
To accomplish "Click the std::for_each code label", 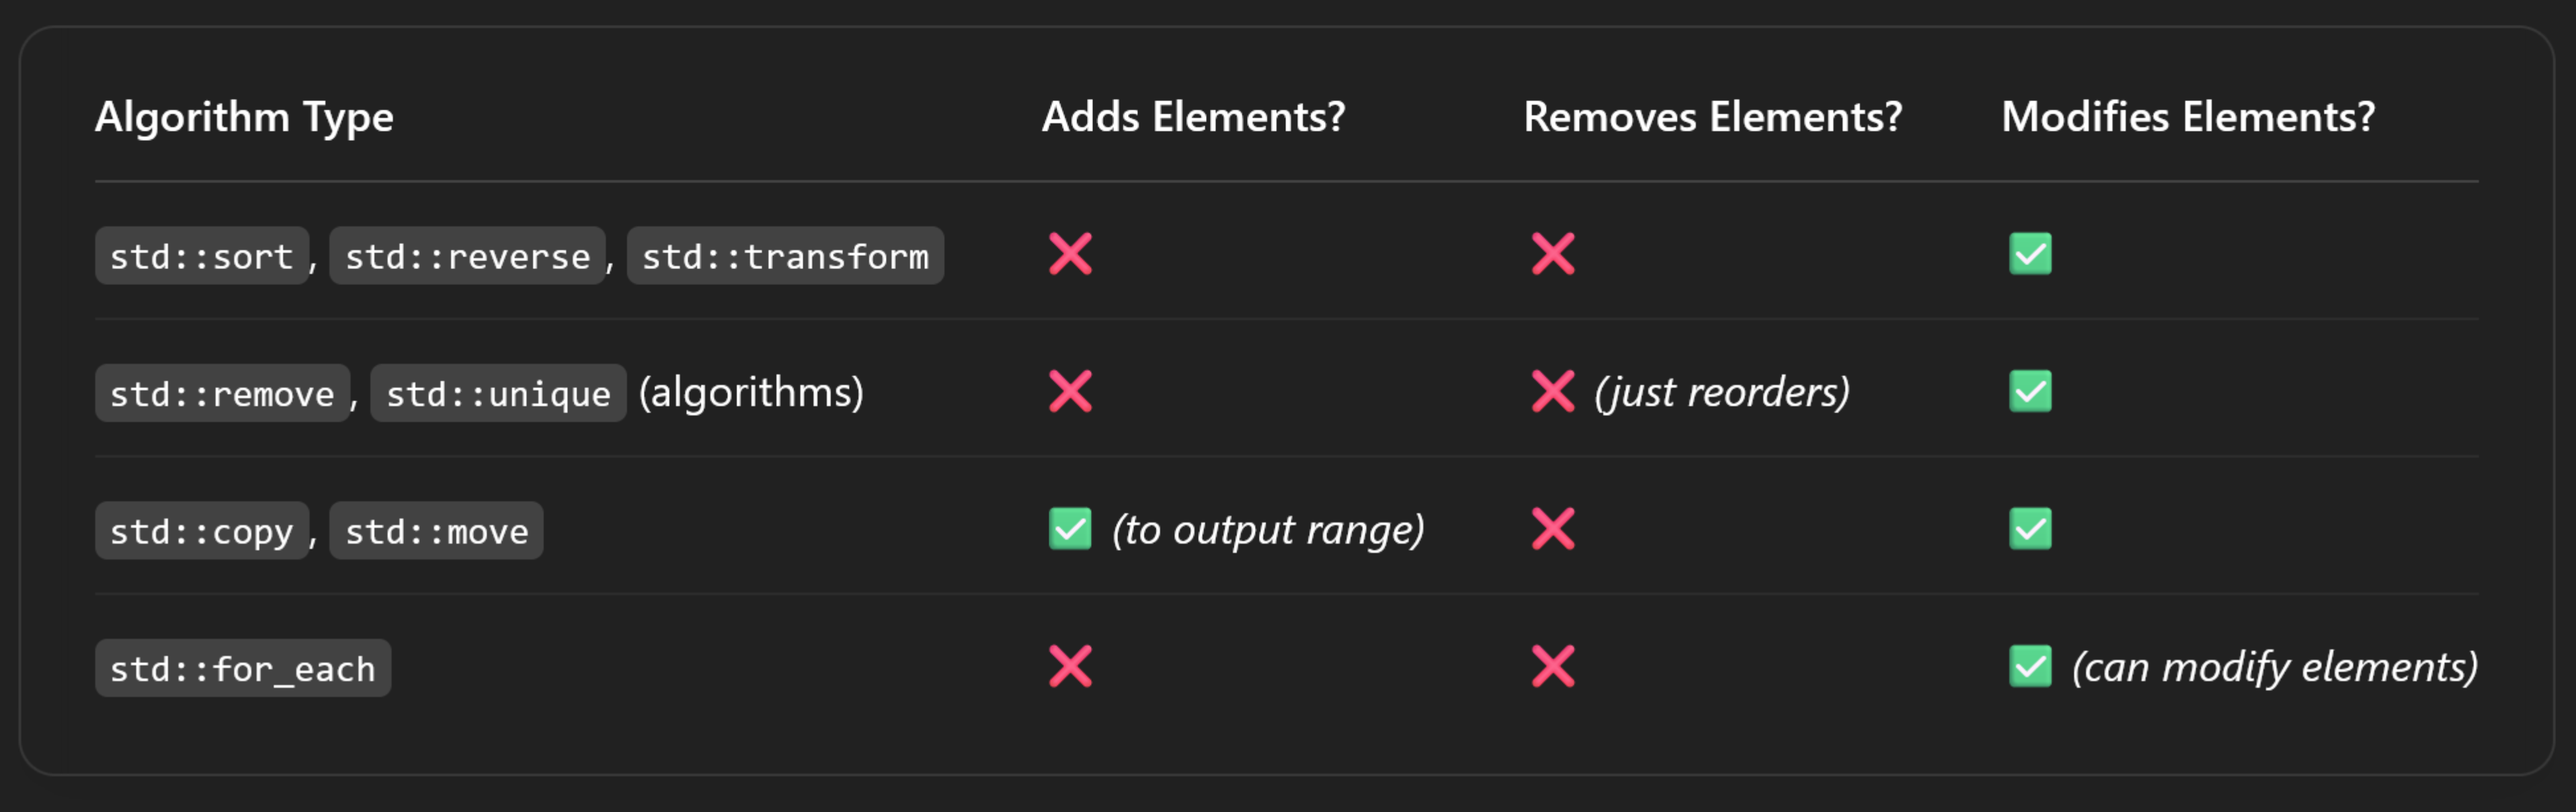I will pos(243,668).
